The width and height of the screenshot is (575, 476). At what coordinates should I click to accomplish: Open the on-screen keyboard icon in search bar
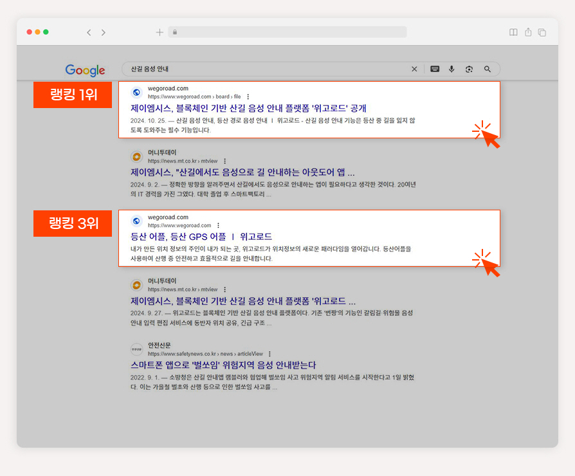coord(435,69)
